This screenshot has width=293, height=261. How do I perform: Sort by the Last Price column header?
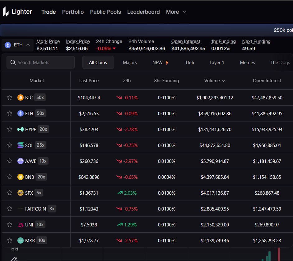(89, 81)
